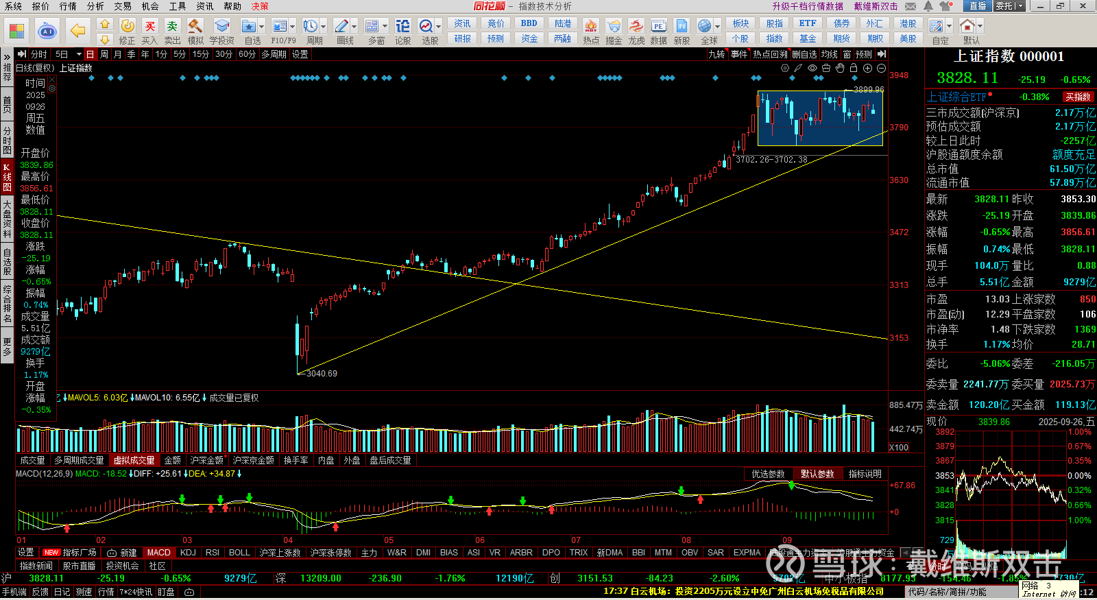
Task: Click the chart settings gear icon
Action: [x=785, y=68]
